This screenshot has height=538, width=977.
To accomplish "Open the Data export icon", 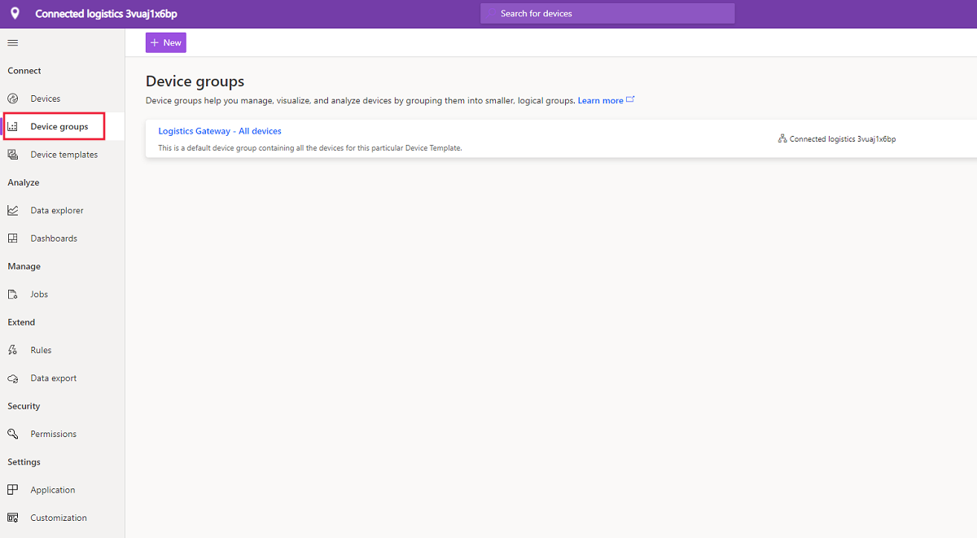I will [x=13, y=378].
